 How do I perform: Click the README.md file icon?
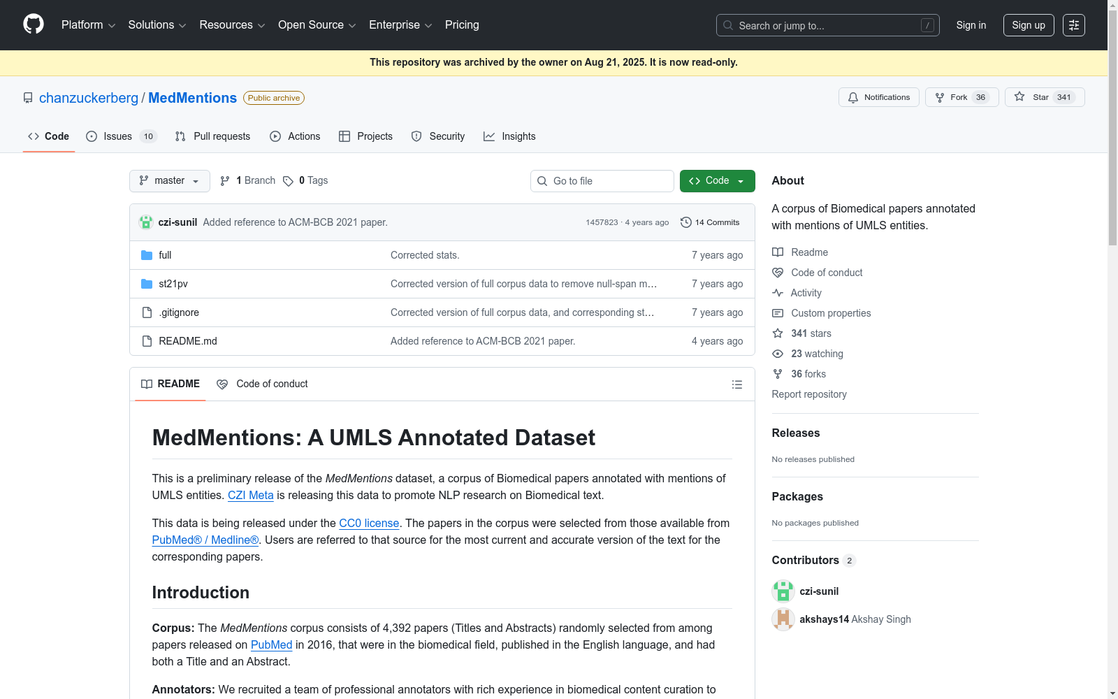tap(147, 341)
